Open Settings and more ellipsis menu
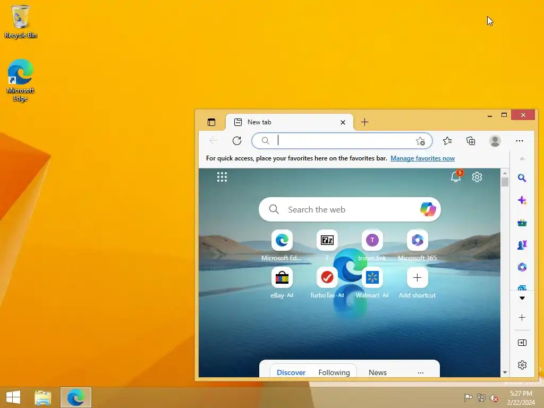Screen dimensions: 544x408 point(520,140)
